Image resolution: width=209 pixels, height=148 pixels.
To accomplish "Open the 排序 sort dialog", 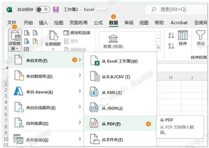I will tap(183, 38).
